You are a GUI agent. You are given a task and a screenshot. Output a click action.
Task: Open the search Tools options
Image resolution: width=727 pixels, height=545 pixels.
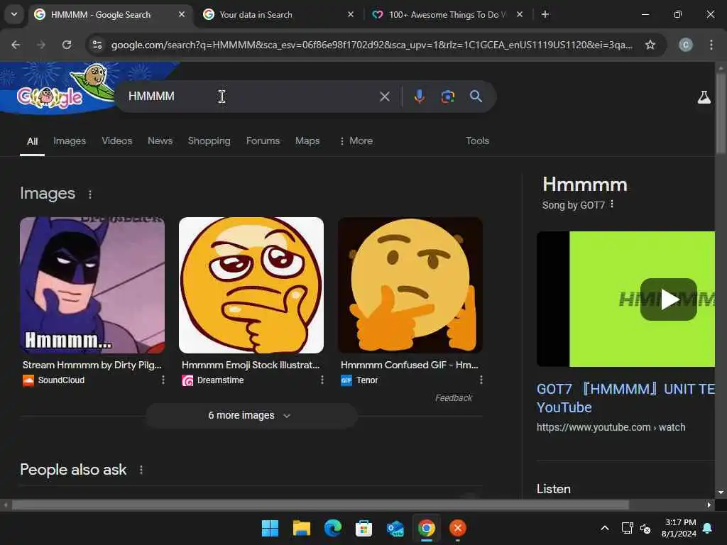click(x=477, y=141)
